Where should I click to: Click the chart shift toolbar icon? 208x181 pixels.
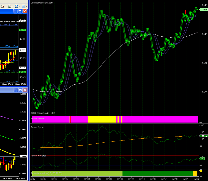point(3,6)
